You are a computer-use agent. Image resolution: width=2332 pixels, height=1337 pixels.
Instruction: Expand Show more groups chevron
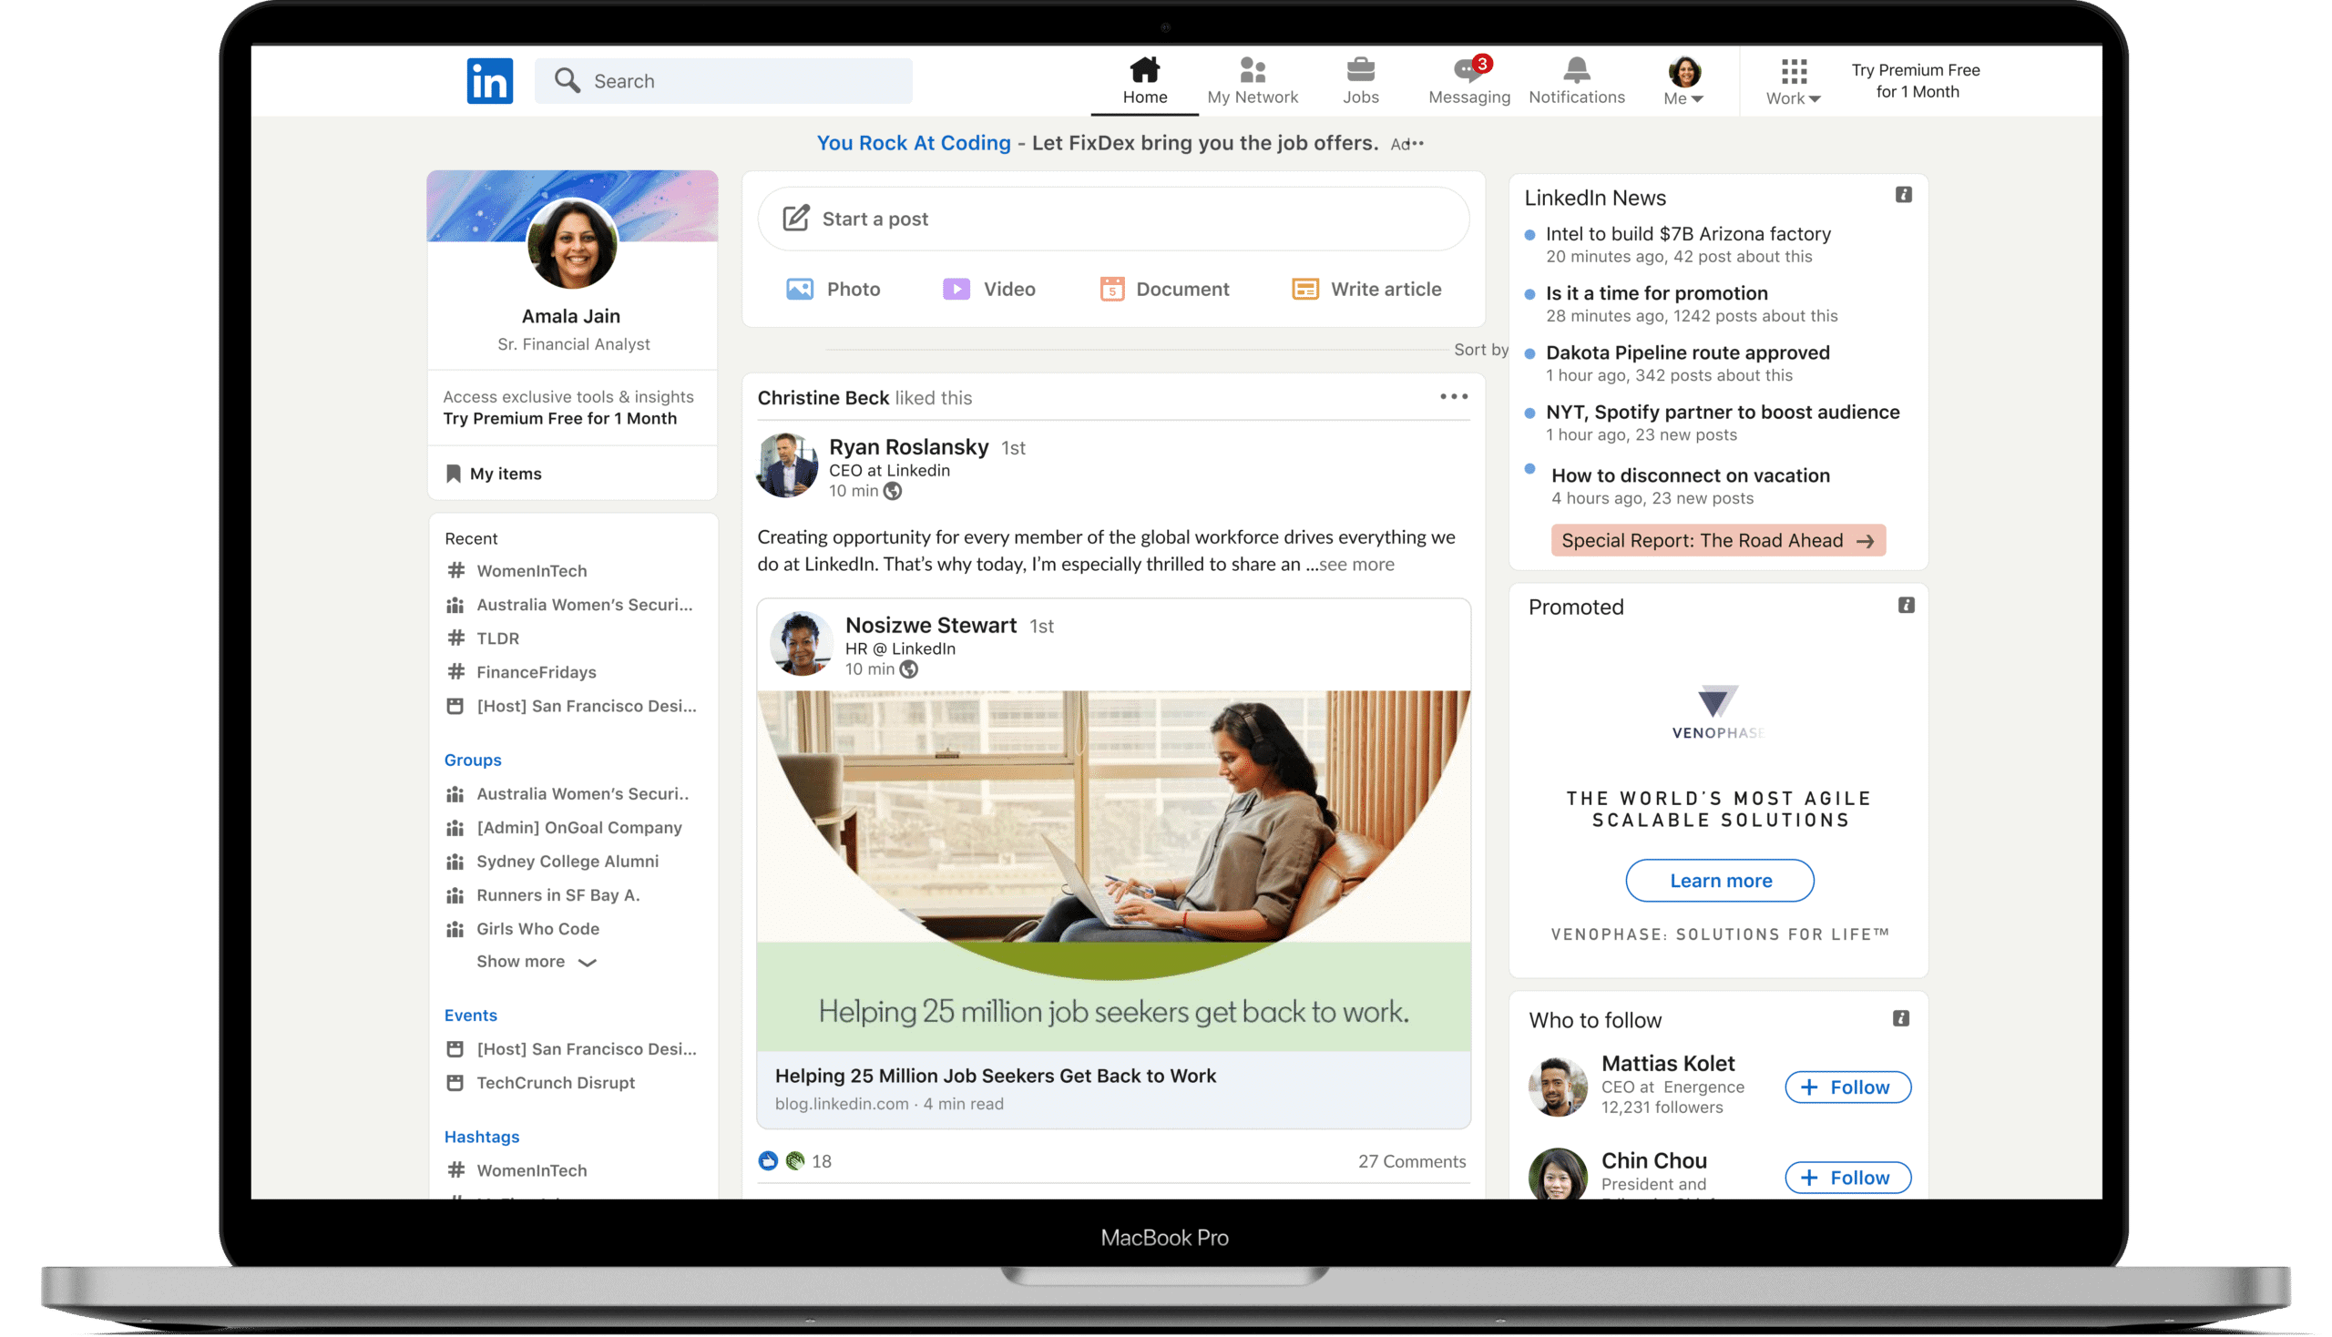click(x=587, y=963)
